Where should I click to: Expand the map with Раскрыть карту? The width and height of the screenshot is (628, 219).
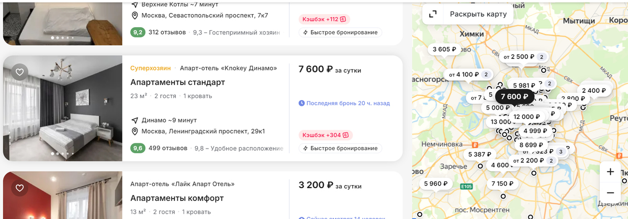pos(468,14)
